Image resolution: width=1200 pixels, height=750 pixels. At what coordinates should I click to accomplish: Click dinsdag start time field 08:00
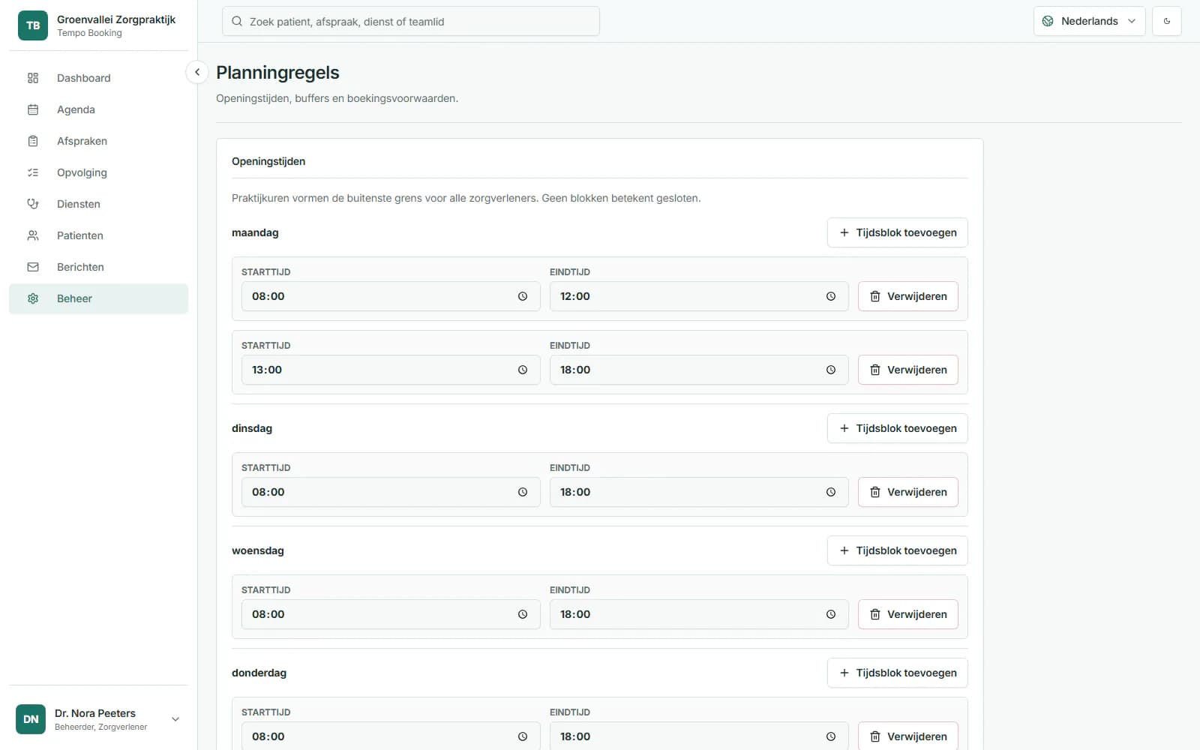[391, 492]
